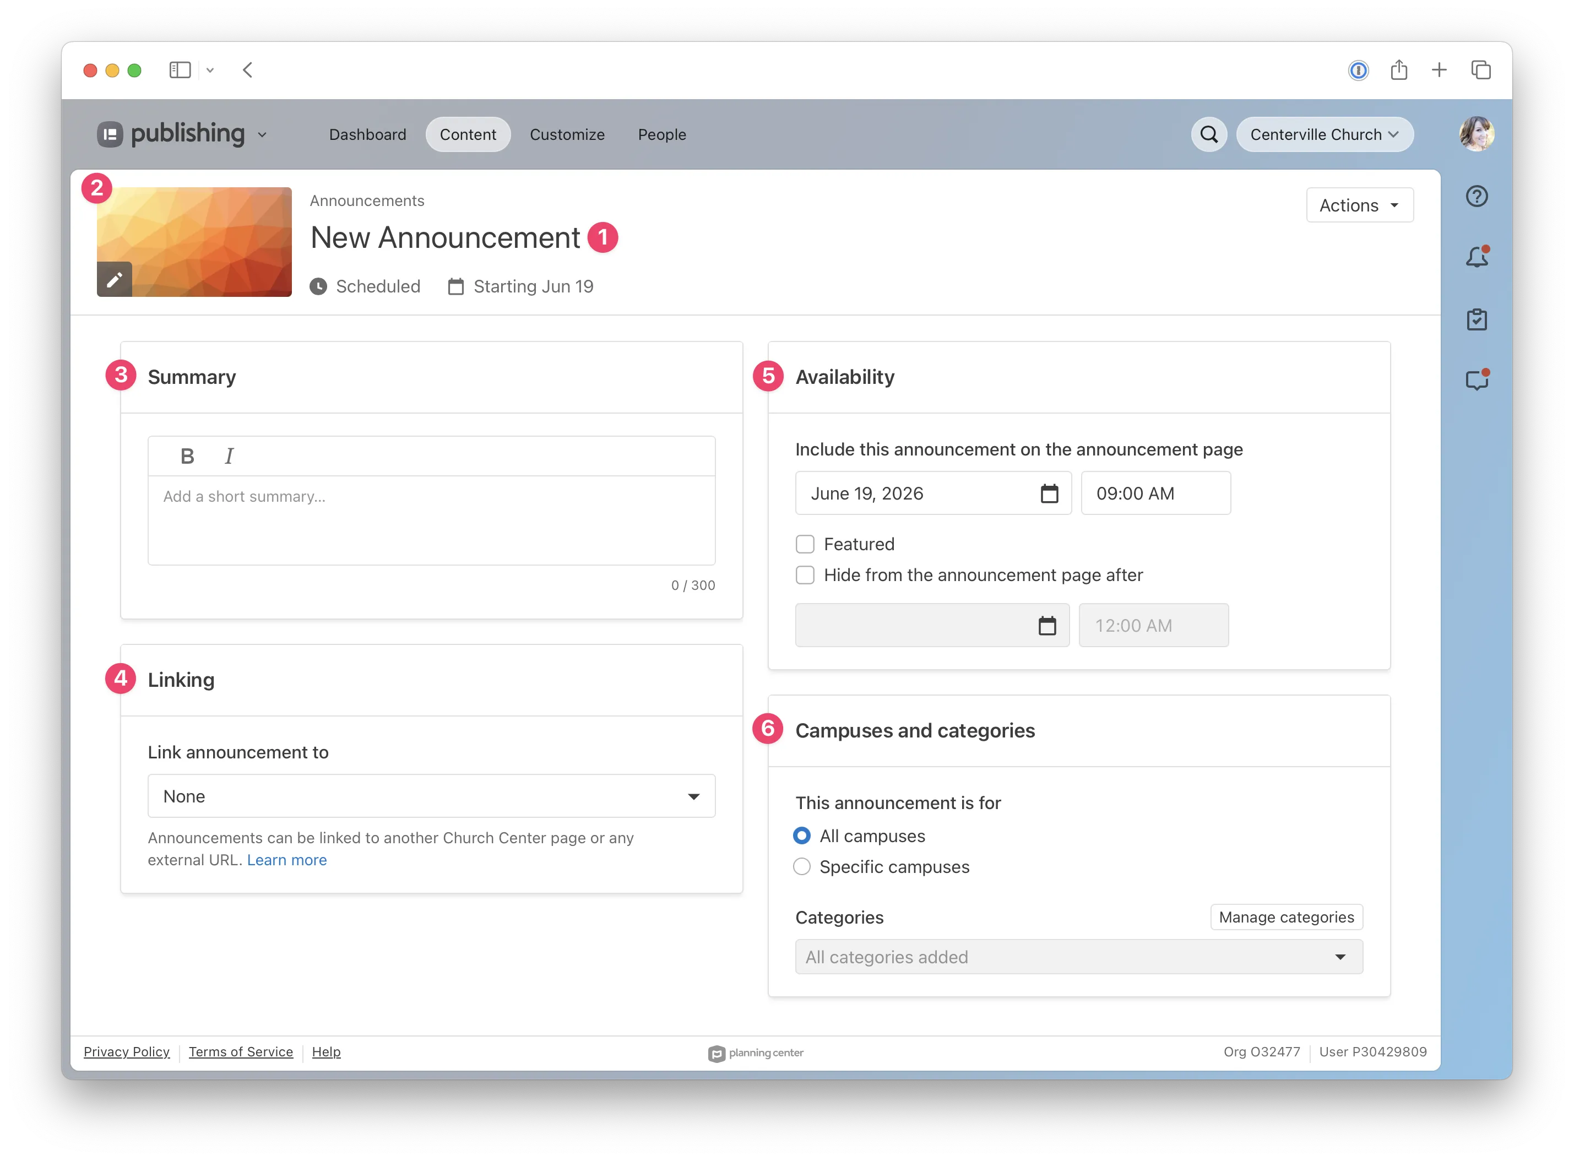Apply bold formatting in summary editor
This screenshot has height=1161, width=1574.
(x=187, y=456)
